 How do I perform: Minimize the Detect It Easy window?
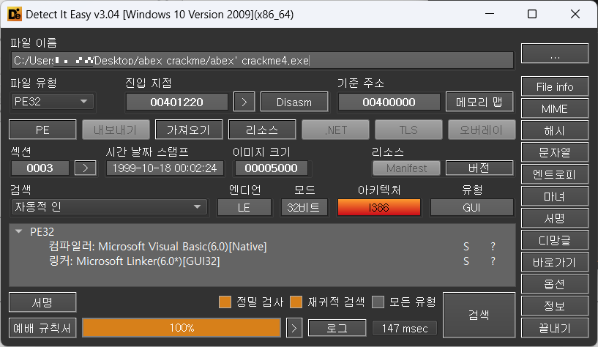(490, 14)
